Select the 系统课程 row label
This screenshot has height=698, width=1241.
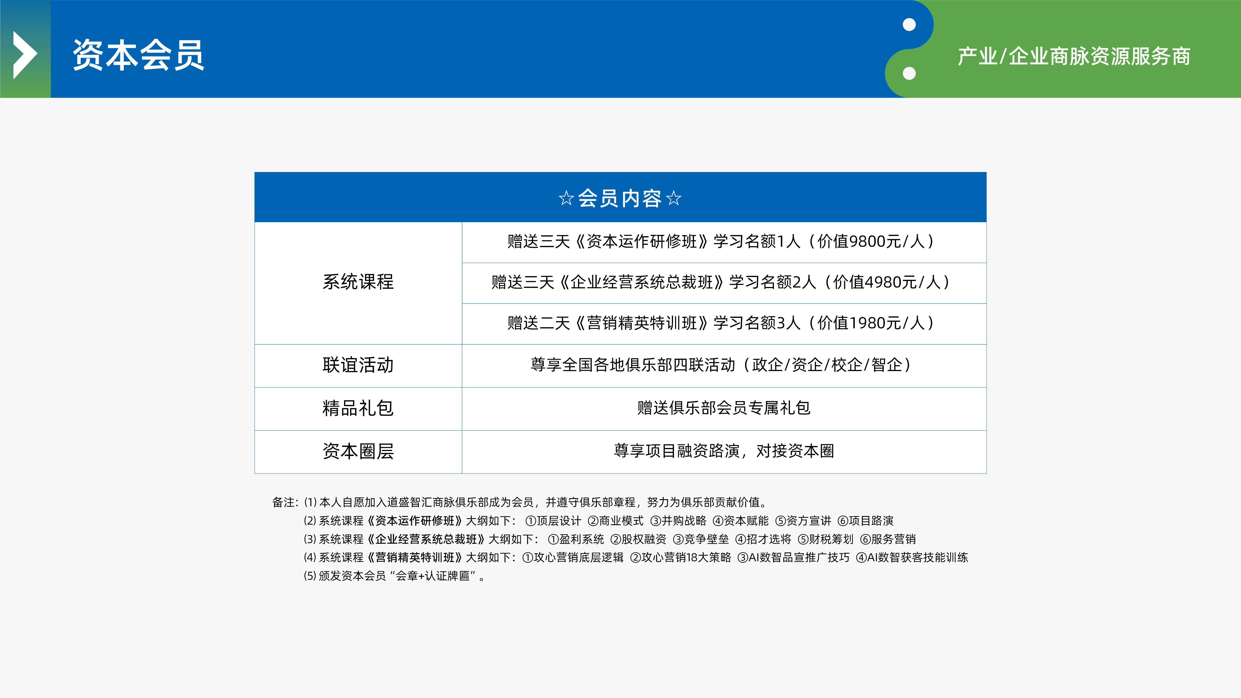click(358, 283)
